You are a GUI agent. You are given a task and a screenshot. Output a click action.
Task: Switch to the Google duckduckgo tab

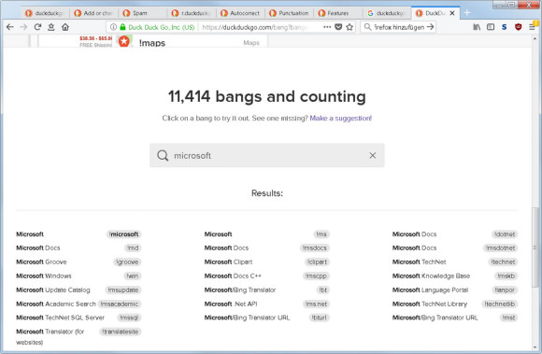coord(387,13)
